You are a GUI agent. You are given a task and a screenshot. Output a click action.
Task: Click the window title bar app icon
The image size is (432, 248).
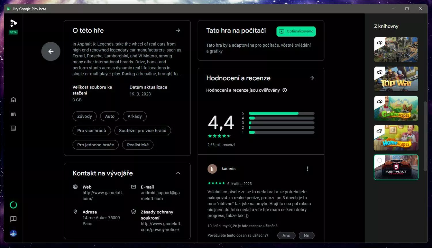[x=9, y=9]
